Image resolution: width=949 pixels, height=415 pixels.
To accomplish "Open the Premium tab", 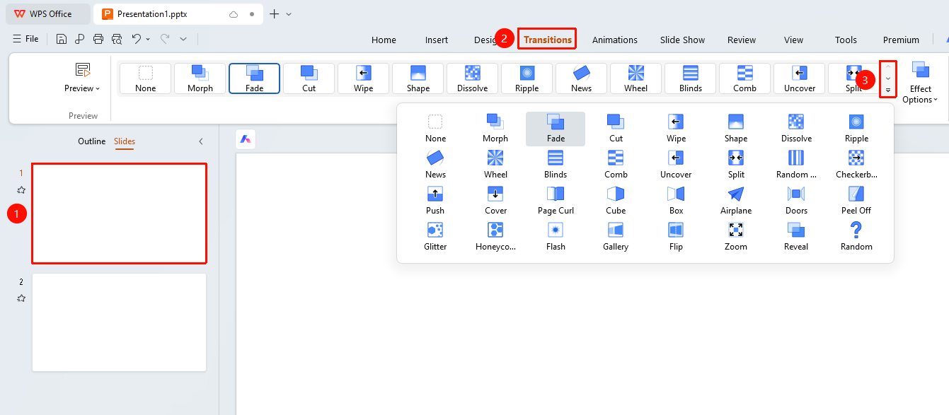I will tap(901, 40).
